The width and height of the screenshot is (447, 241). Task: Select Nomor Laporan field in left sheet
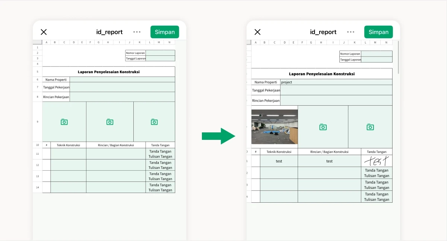click(x=160, y=53)
